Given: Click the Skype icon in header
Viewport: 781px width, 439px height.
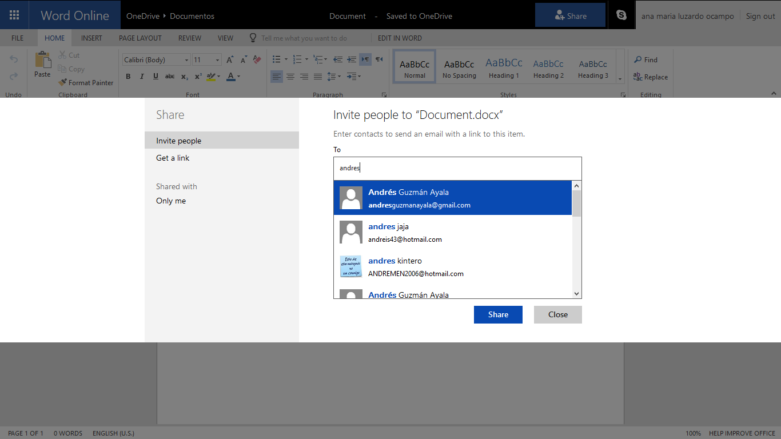Looking at the screenshot, I should [x=621, y=15].
